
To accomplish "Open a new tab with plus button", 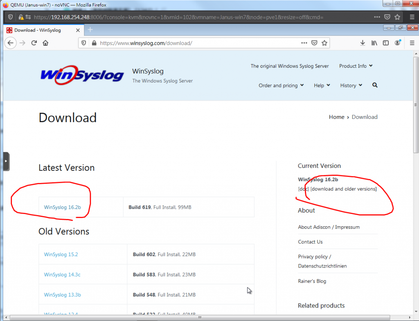I will tap(90, 29).
